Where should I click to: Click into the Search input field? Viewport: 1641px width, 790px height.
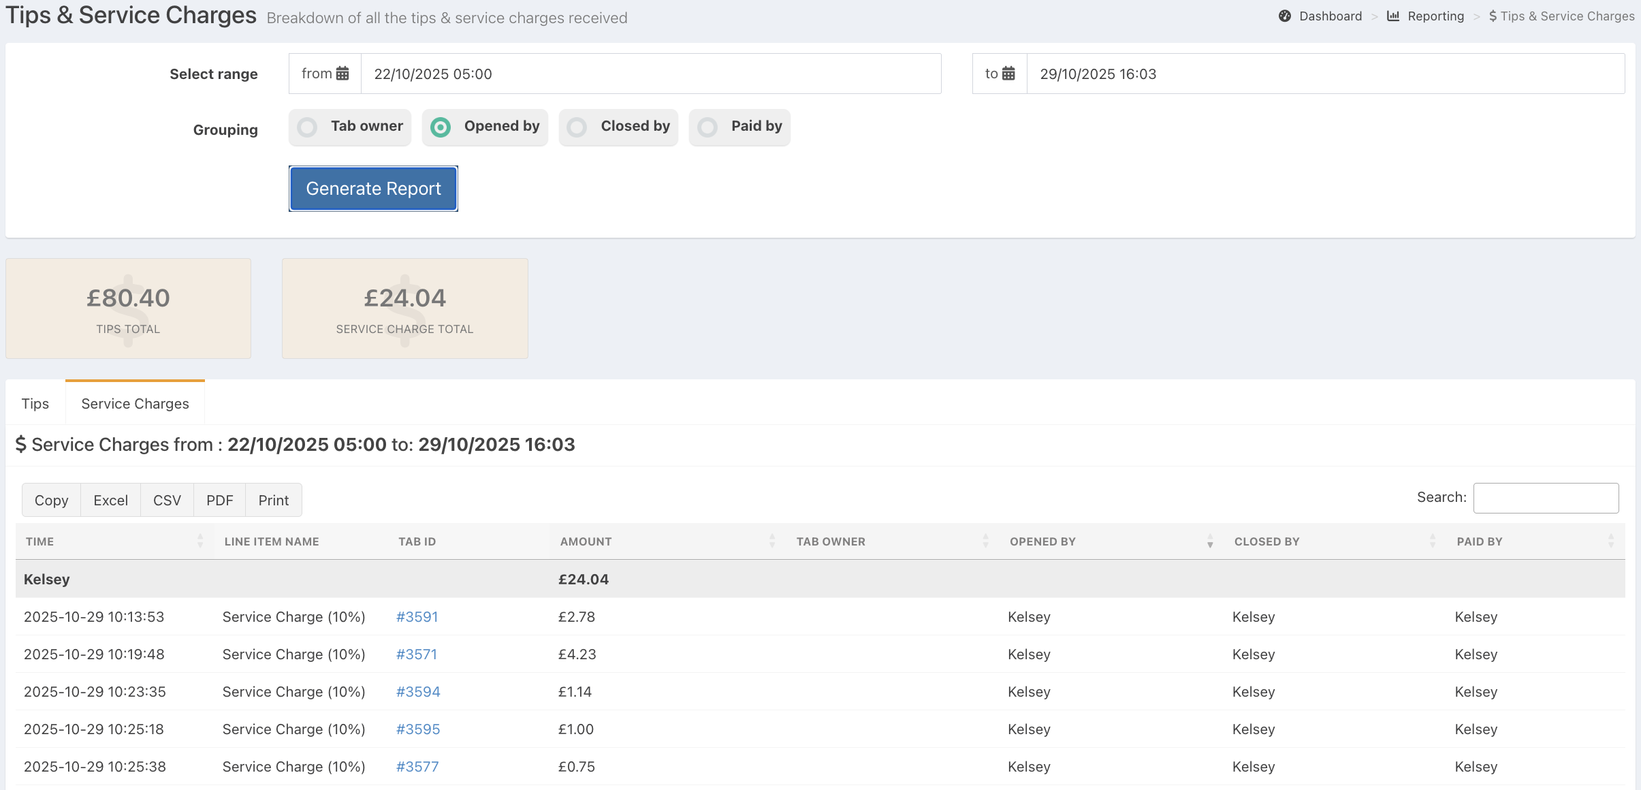click(1546, 498)
